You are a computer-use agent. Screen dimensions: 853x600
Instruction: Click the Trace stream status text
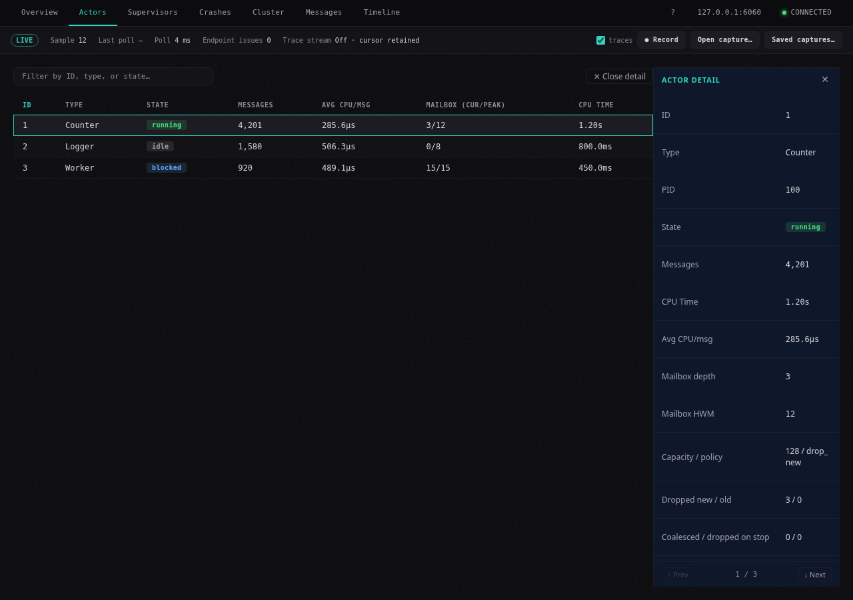pos(351,41)
